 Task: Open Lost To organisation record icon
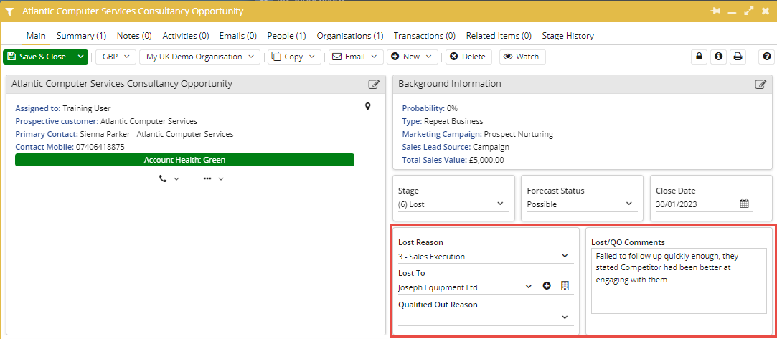coord(565,286)
